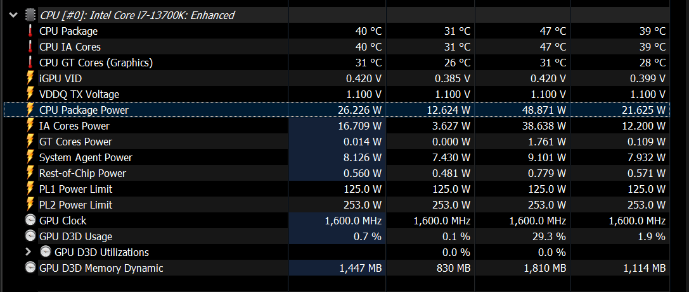This screenshot has width=689, height=292.
Task: Select the GPU D3D Memory Dynamic label
Action: tap(101, 268)
